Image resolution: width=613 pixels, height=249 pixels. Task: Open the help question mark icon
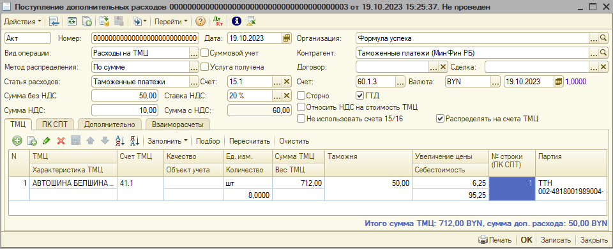pos(200,22)
